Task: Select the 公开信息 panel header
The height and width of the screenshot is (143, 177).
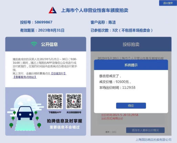Action: tap(45, 44)
